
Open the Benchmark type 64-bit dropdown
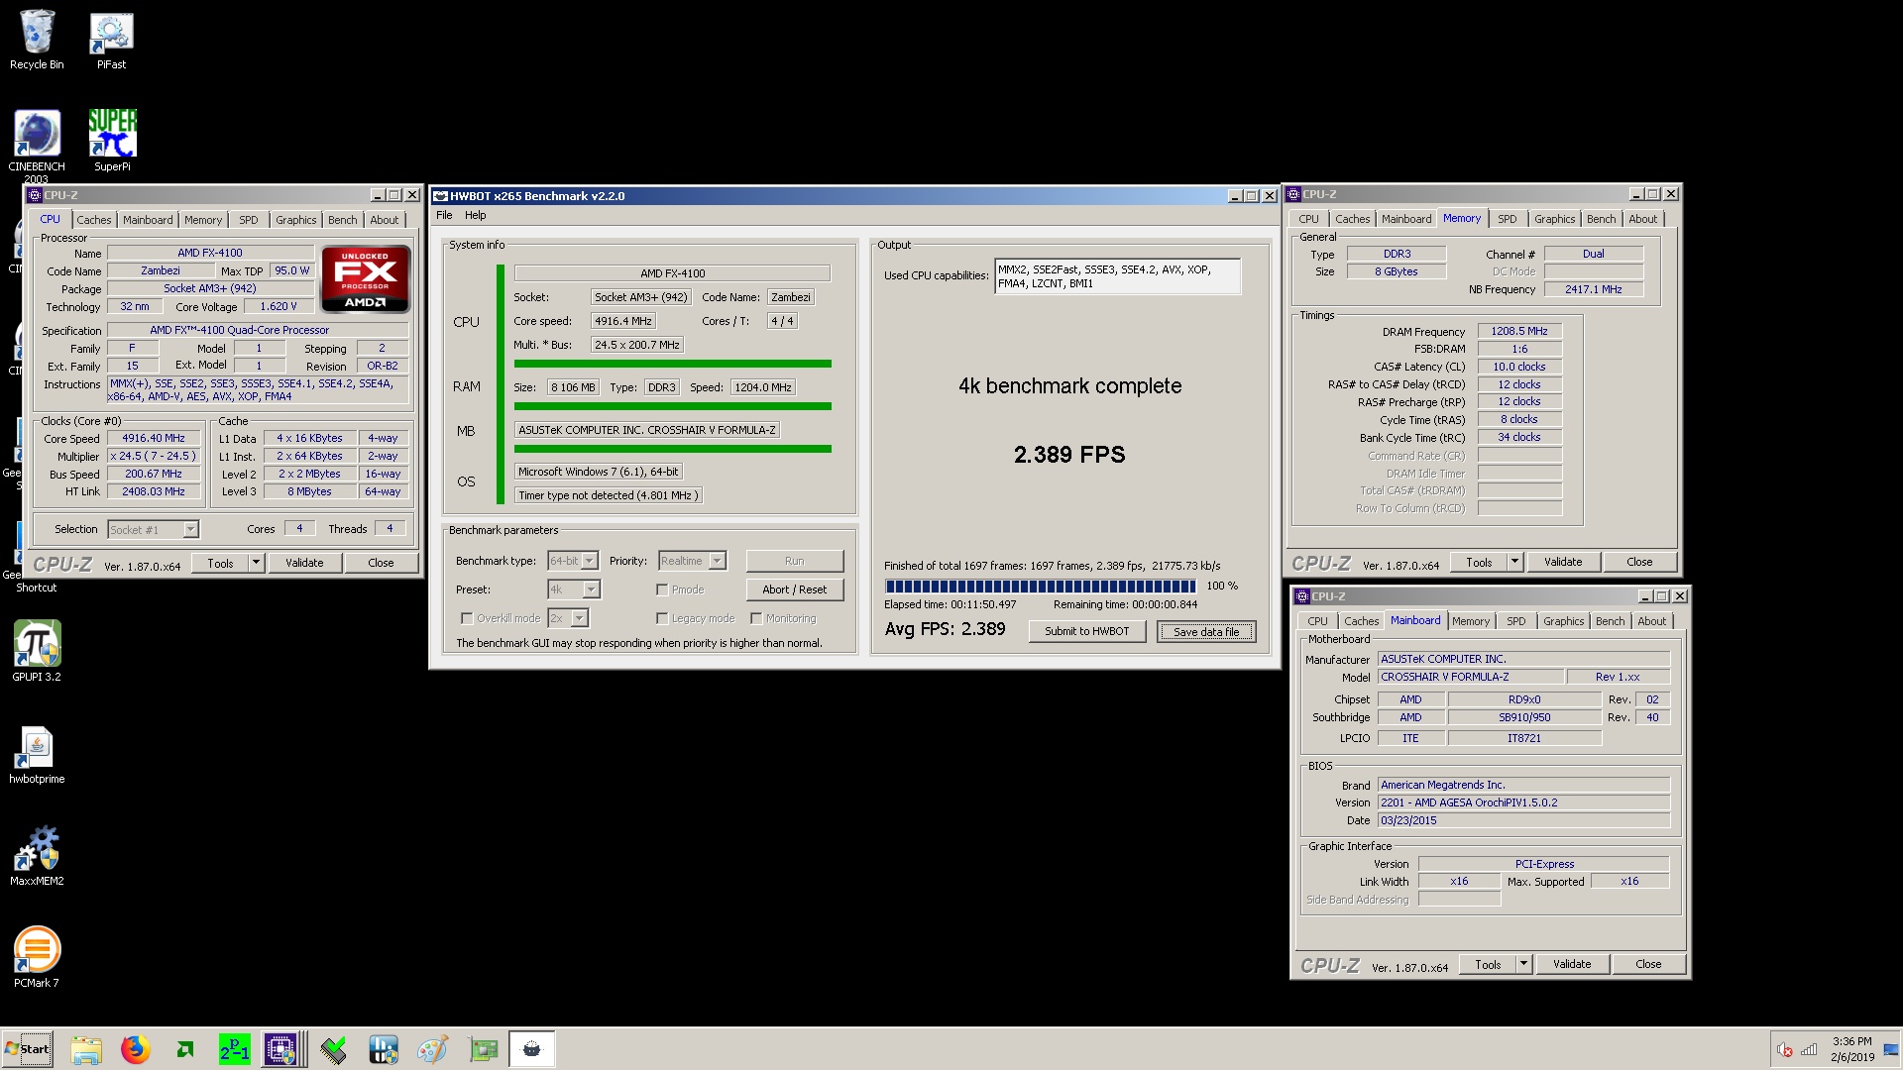[573, 561]
